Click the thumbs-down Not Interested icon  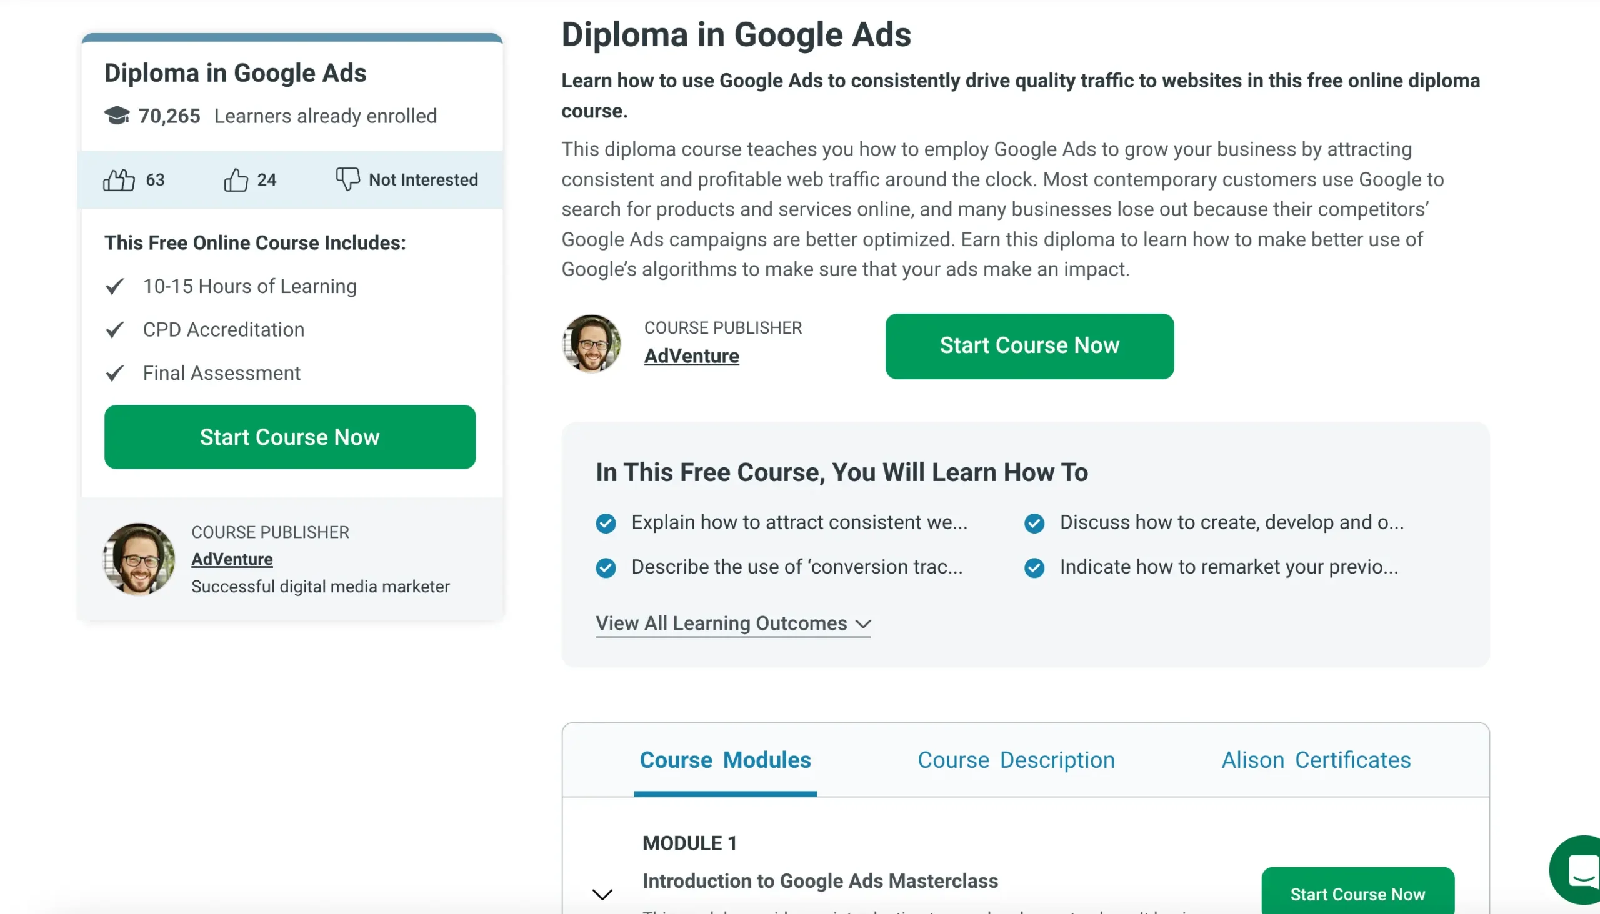(x=347, y=179)
